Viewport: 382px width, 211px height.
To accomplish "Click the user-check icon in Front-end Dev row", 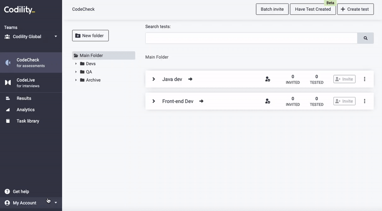I will (267, 101).
